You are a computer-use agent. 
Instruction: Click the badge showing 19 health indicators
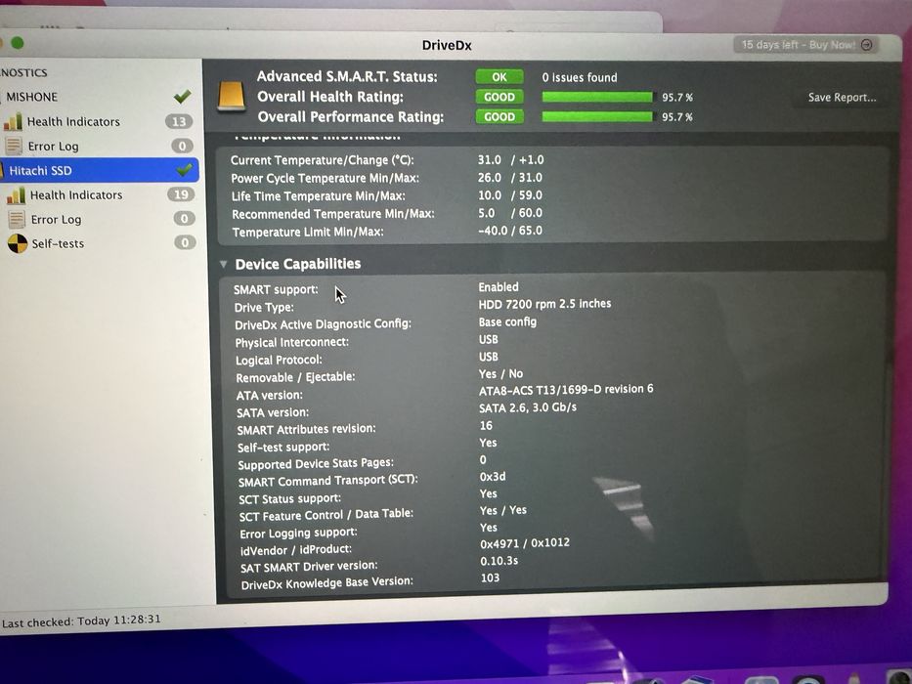[x=181, y=194]
